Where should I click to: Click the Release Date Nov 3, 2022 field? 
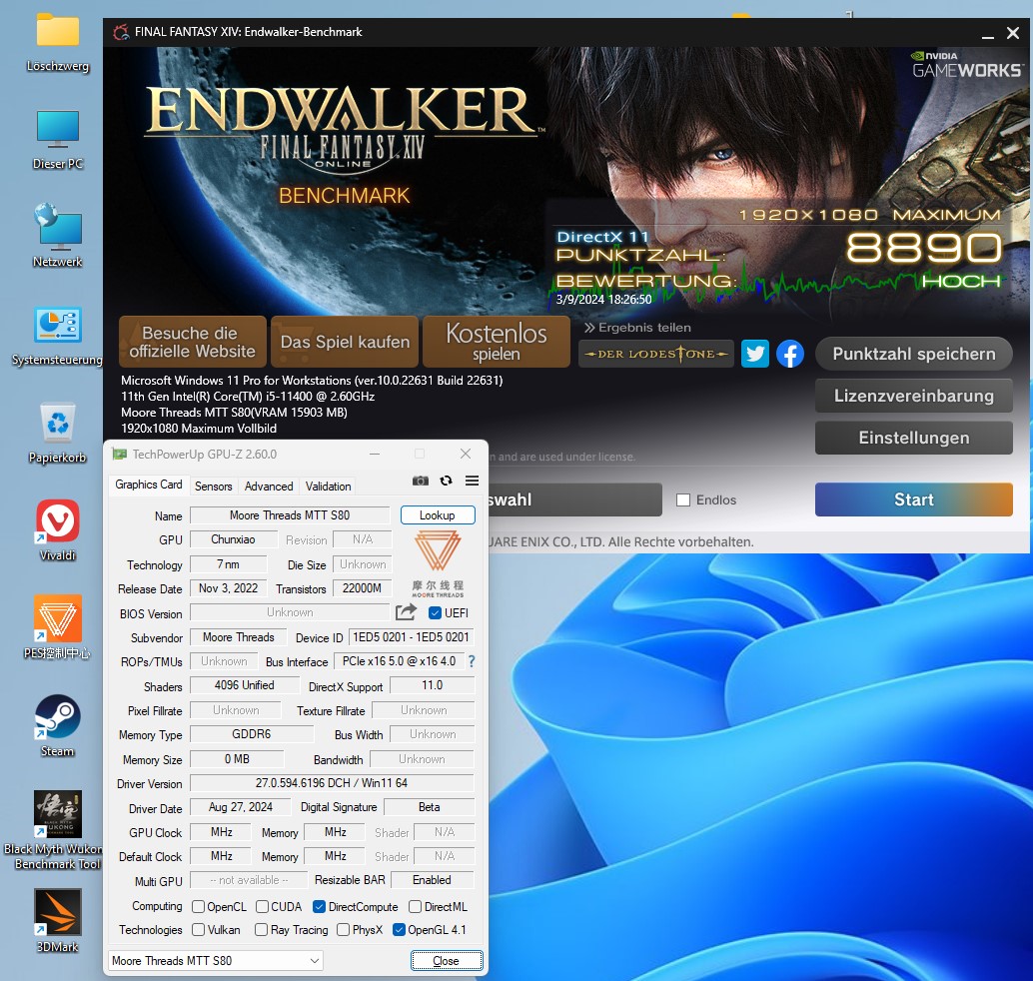click(x=228, y=587)
